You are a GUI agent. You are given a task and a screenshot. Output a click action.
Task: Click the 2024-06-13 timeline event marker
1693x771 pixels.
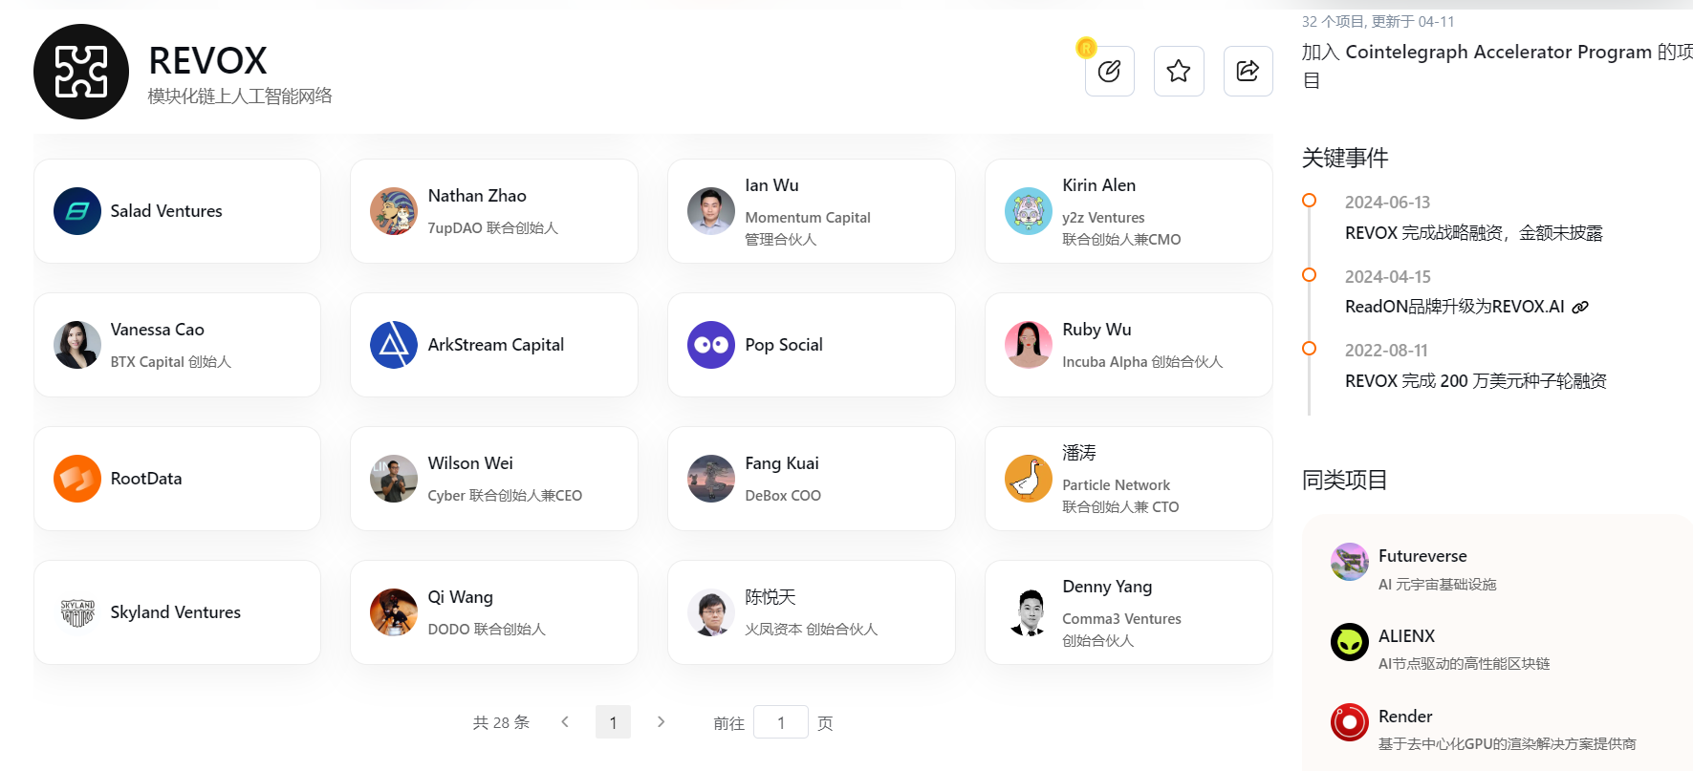(x=1310, y=201)
